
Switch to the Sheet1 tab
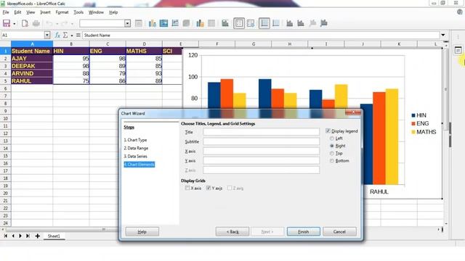point(54,236)
